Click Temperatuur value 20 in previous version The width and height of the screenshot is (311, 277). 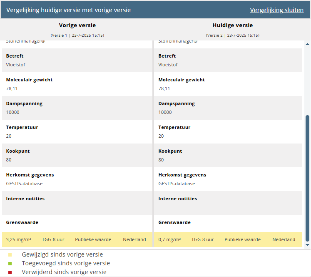[x=9, y=136]
